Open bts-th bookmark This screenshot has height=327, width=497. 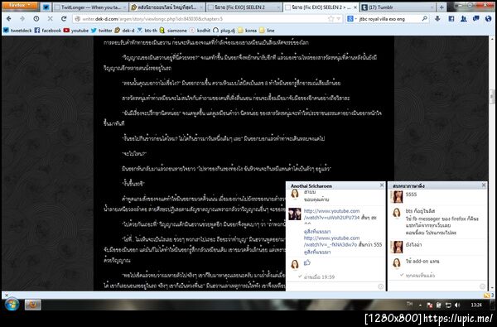[147, 31]
